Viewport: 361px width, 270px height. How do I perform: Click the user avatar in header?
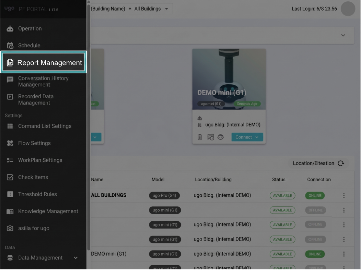click(x=348, y=9)
